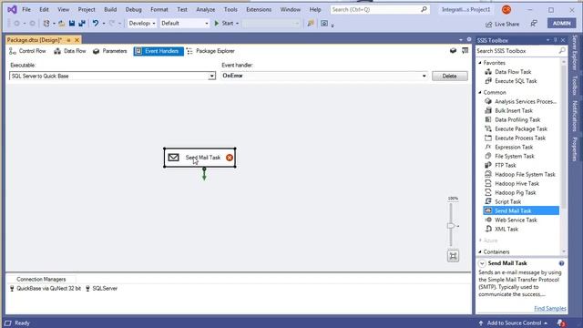Viewport: 583px width, 328px height.
Task: Select Execute SQL Task in toolbox
Action: pos(516,81)
